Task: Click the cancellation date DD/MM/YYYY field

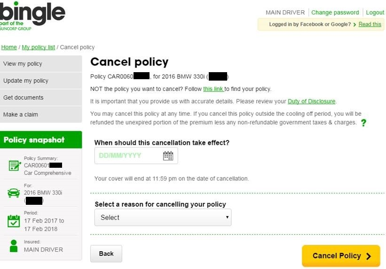Action: tap(136, 156)
